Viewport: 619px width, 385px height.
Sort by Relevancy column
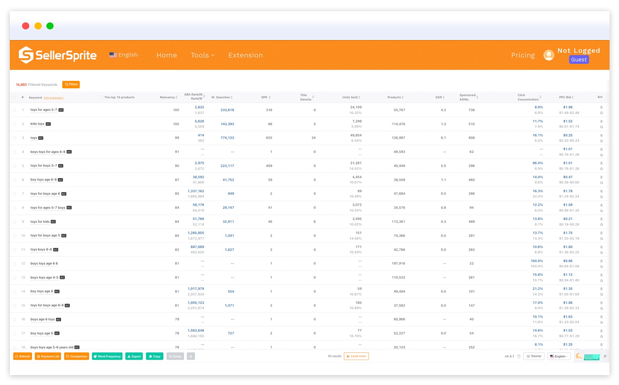(169, 97)
